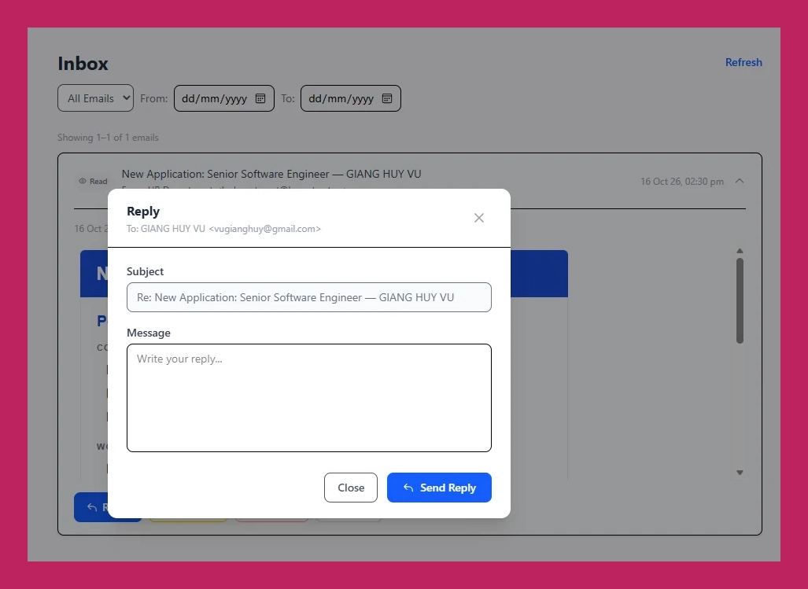This screenshot has width=808, height=589.
Task: Click the recipient address vugianghuy@gmail.com
Action: click(x=265, y=229)
